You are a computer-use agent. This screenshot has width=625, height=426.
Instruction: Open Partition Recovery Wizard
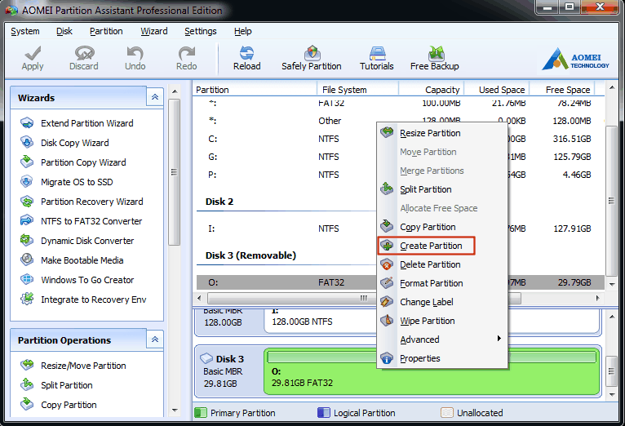point(91,202)
